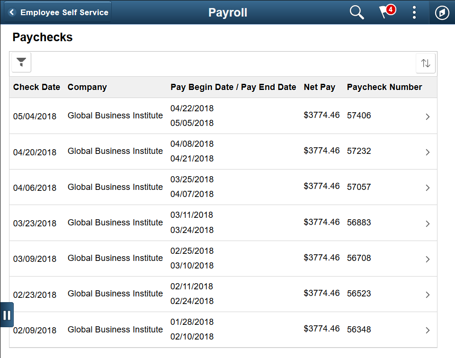Screen dimensions: 455x358
Task: Click Global Business Institute in 03/09/2018 row
Action: pos(115,258)
